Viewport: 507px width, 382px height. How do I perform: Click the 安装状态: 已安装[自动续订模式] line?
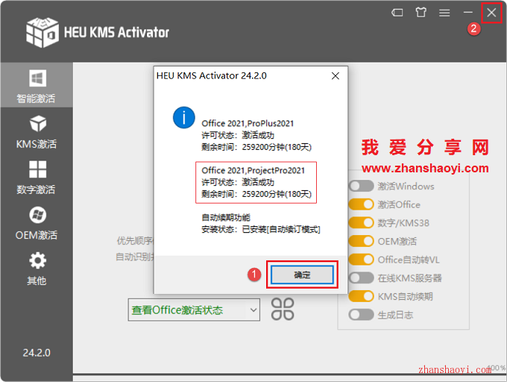point(261,229)
